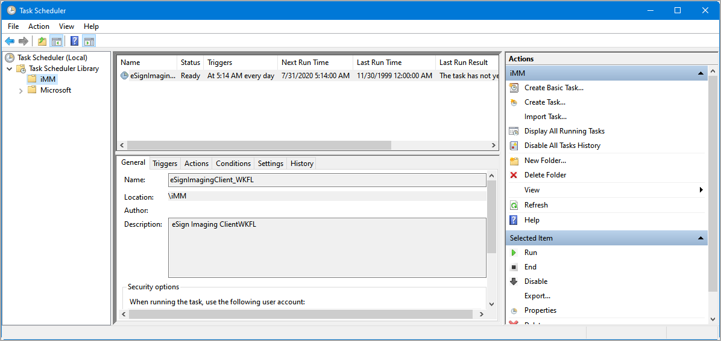This screenshot has width=721, height=341.
Task: Collapse the Task Scheduler Library node
Action: [x=9, y=69]
